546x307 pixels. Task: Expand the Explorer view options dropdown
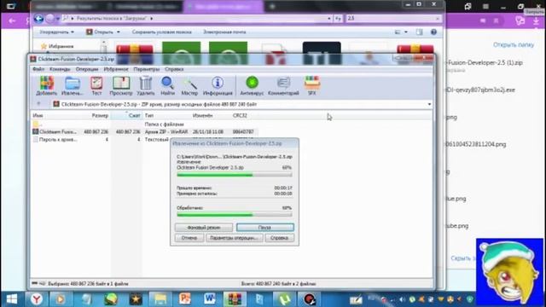(x=406, y=32)
